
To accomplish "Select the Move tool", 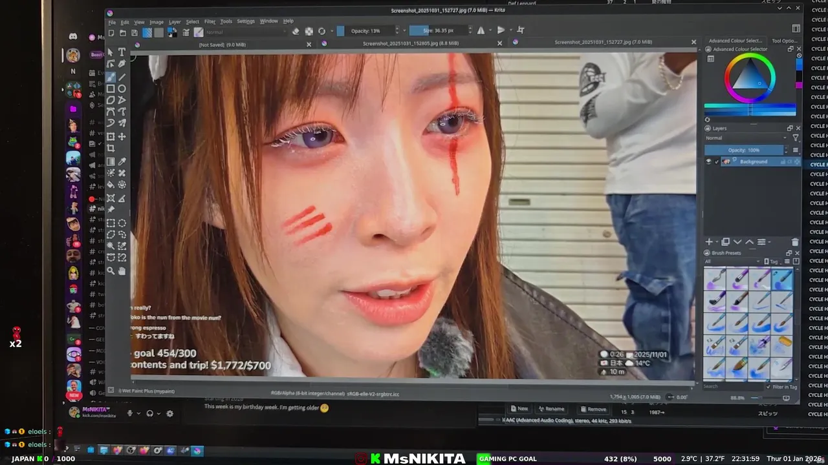I will 122,137.
